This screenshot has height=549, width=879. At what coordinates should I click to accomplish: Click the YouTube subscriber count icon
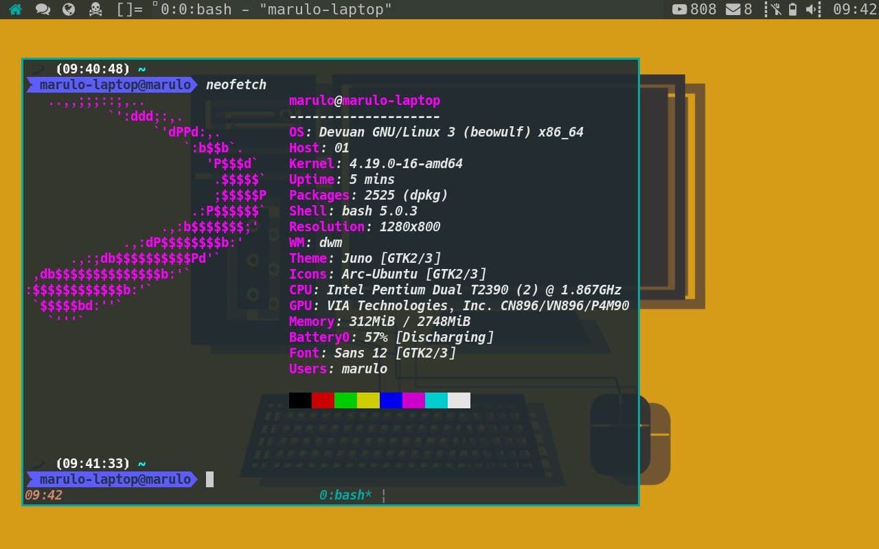[x=679, y=10]
